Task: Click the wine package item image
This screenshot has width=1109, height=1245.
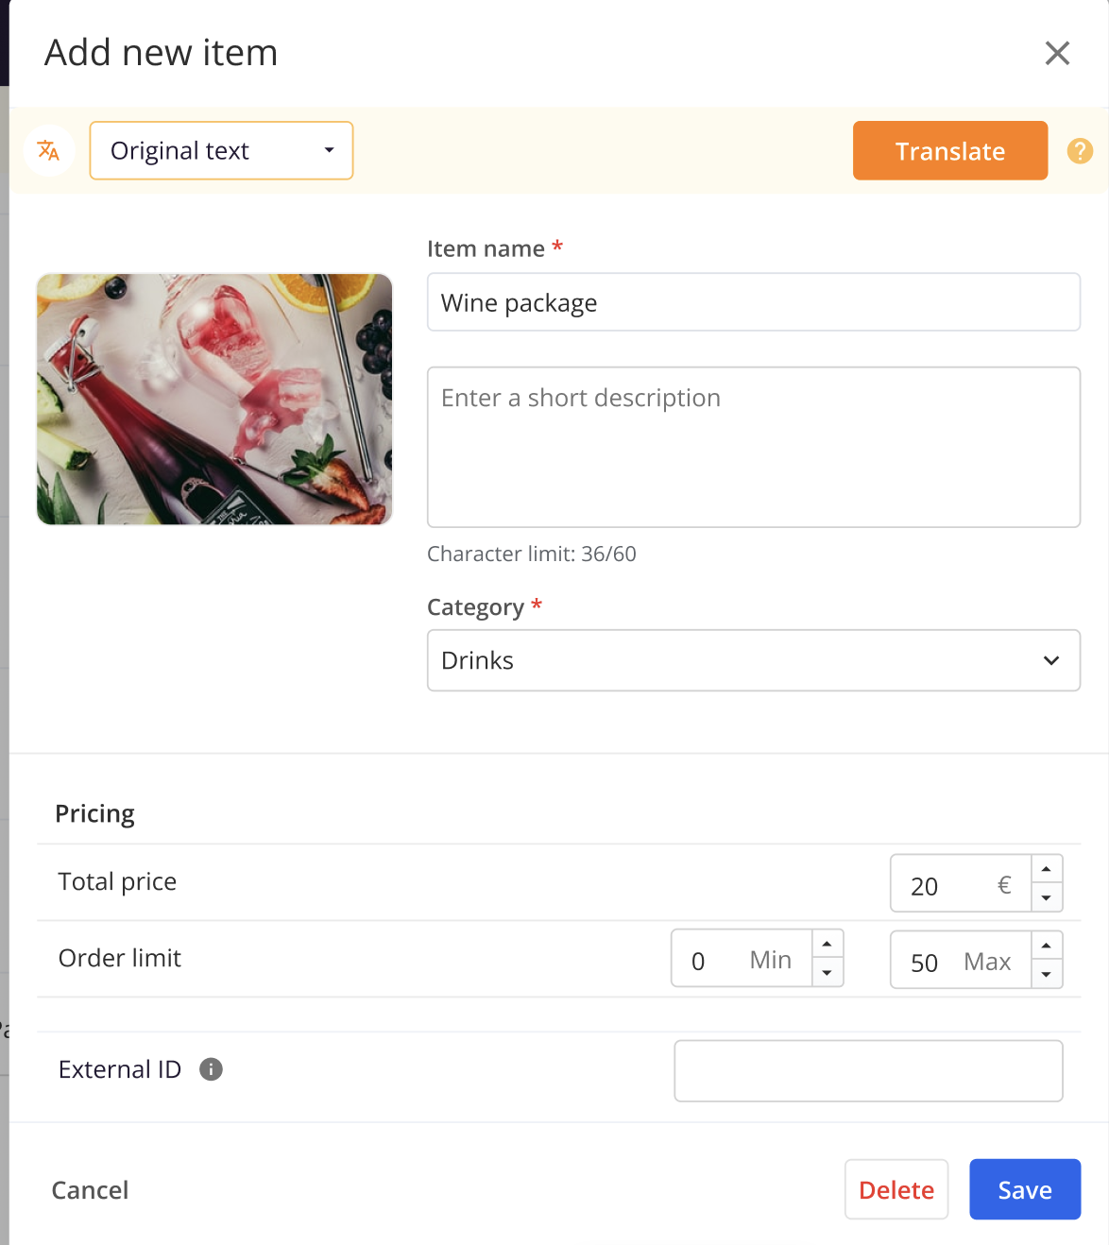Action: [x=214, y=400]
